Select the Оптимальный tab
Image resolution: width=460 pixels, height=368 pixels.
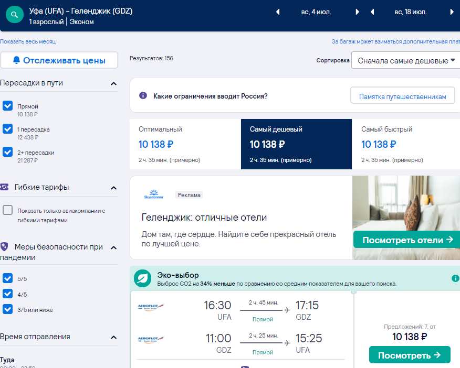click(x=185, y=144)
